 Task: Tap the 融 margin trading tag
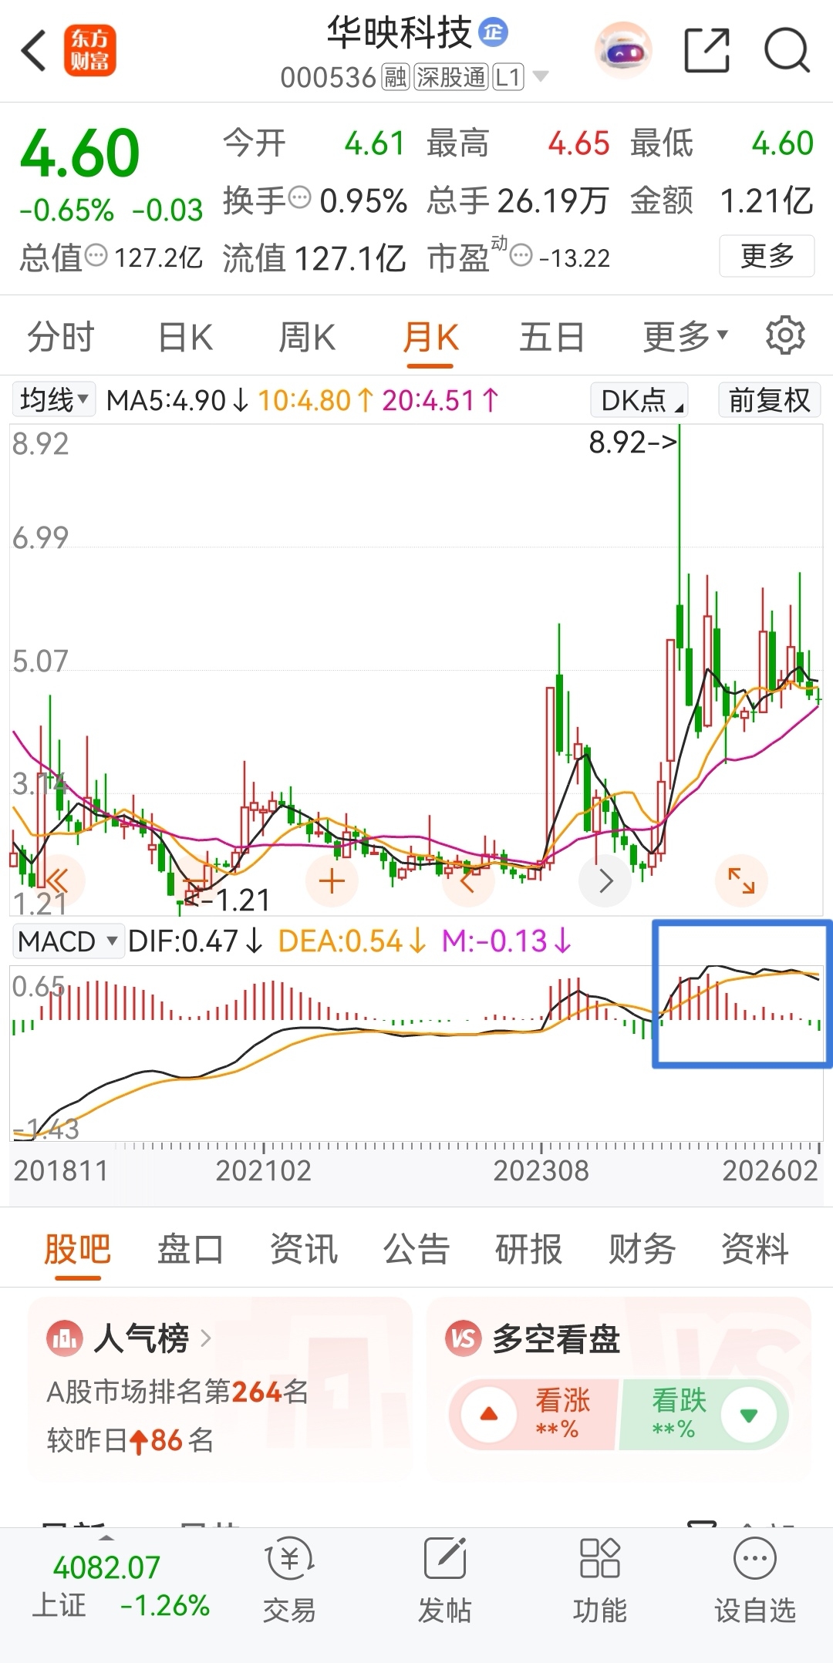tap(396, 77)
